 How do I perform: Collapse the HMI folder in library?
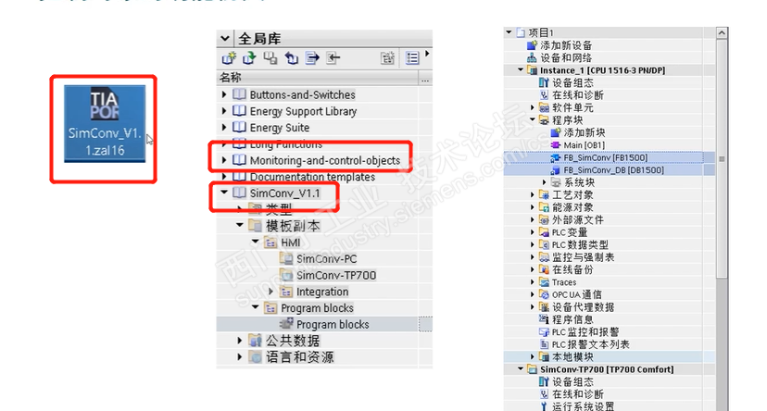(256, 242)
